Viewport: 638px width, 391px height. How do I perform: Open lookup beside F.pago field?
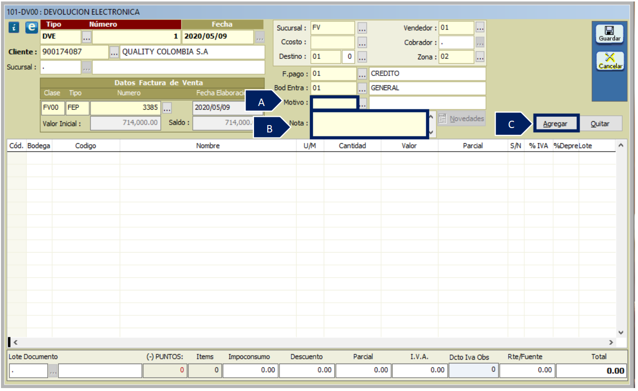coord(362,74)
